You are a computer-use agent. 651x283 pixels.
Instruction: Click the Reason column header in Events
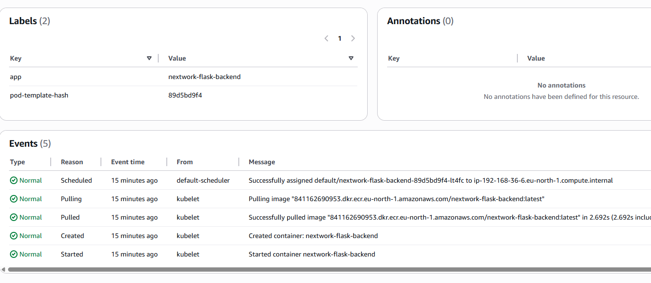72,162
